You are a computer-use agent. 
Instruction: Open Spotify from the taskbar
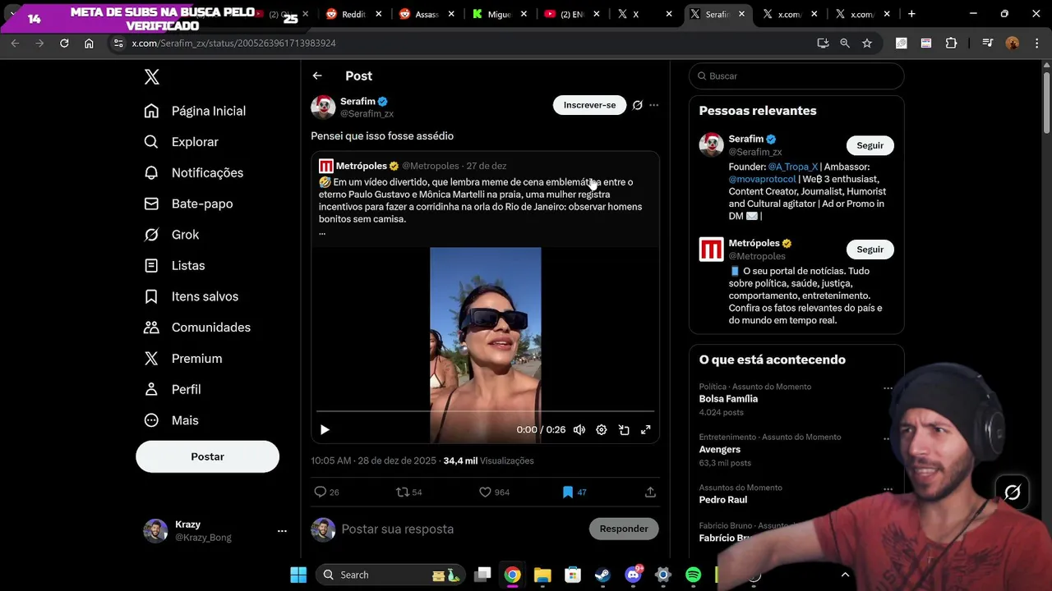click(693, 575)
